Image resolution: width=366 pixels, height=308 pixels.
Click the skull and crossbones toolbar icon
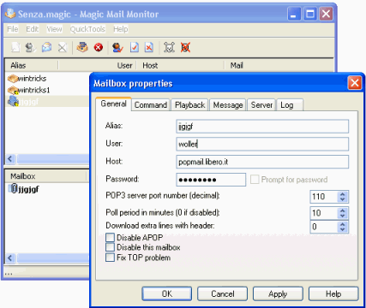169,47
